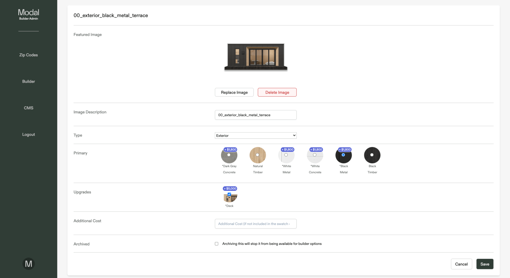Click the Modal Builder Admin logo
Viewport: 510px width, 278px height.
(x=28, y=14)
